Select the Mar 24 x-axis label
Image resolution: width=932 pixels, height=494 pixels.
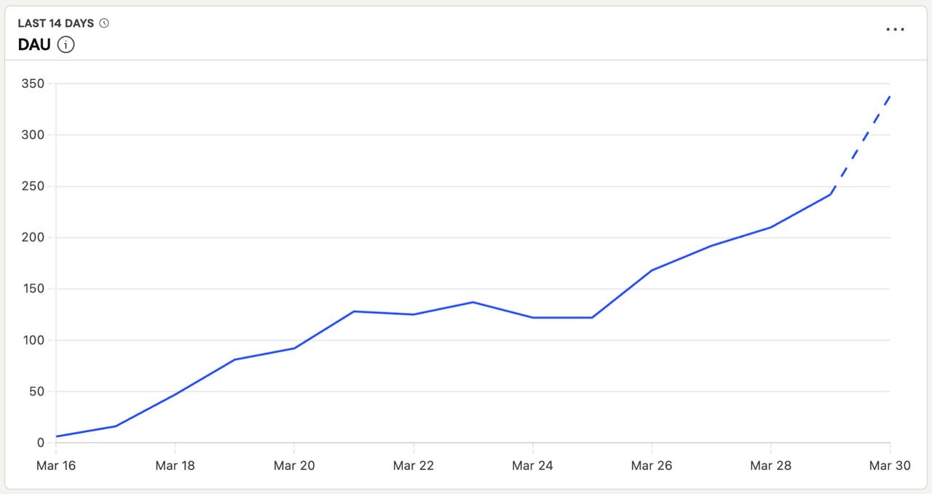click(533, 466)
